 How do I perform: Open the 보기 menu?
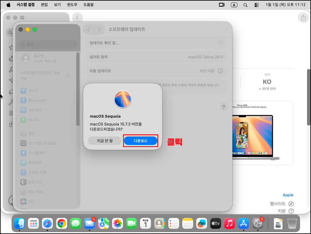pyautogui.click(x=57, y=5)
